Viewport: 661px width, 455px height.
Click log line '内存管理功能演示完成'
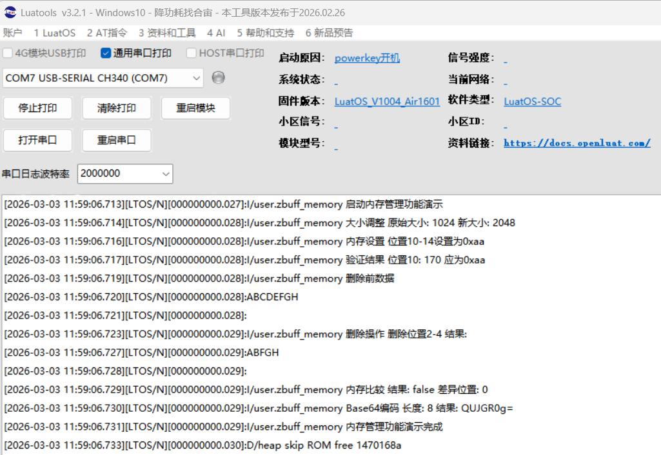(x=223, y=427)
